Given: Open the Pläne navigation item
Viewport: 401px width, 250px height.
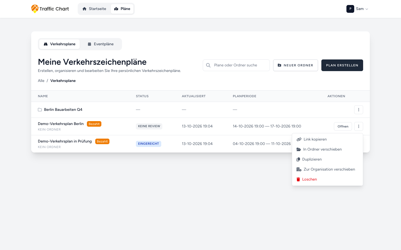Looking at the screenshot, I should point(122,9).
